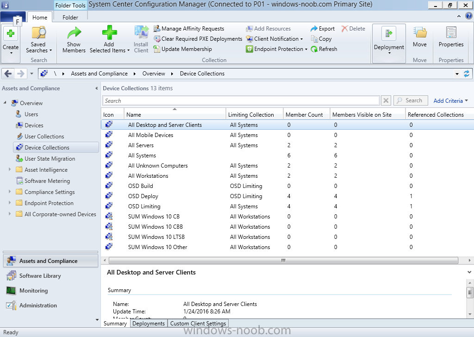Switch to the Folder ribbon tab

pos(70,17)
